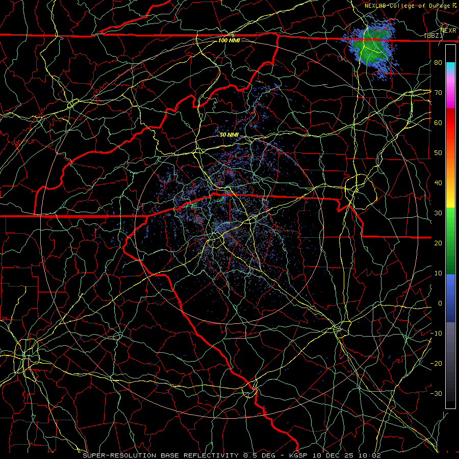The width and height of the screenshot is (459, 459).
Task: Click the 0 dBZ scale value
Action: (440, 303)
